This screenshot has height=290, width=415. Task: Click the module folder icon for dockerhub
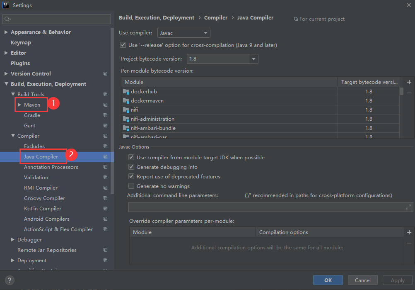126,92
